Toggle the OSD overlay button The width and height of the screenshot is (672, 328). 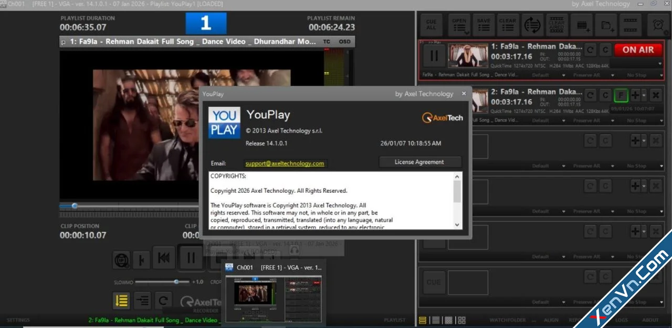344,41
